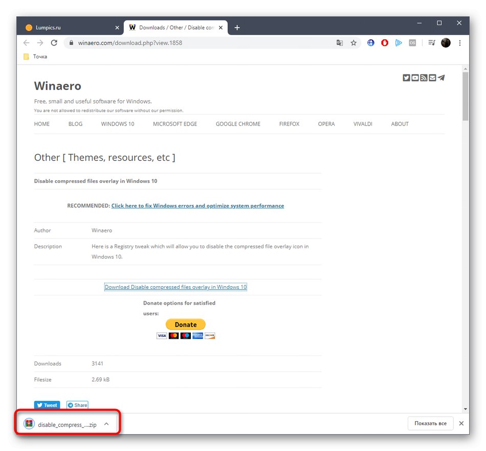Open the GOOGLE CHROME menu item
Viewport: 486px width, 451px height.
(238, 124)
